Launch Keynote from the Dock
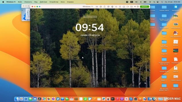182x102 pixels. click(x=63, y=99)
